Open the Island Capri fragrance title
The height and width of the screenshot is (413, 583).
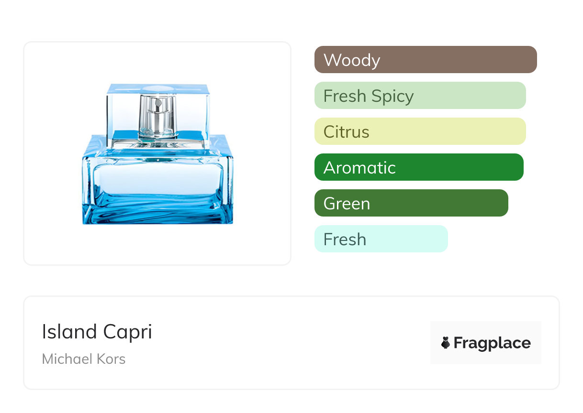pyautogui.click(x=97, y=332)
